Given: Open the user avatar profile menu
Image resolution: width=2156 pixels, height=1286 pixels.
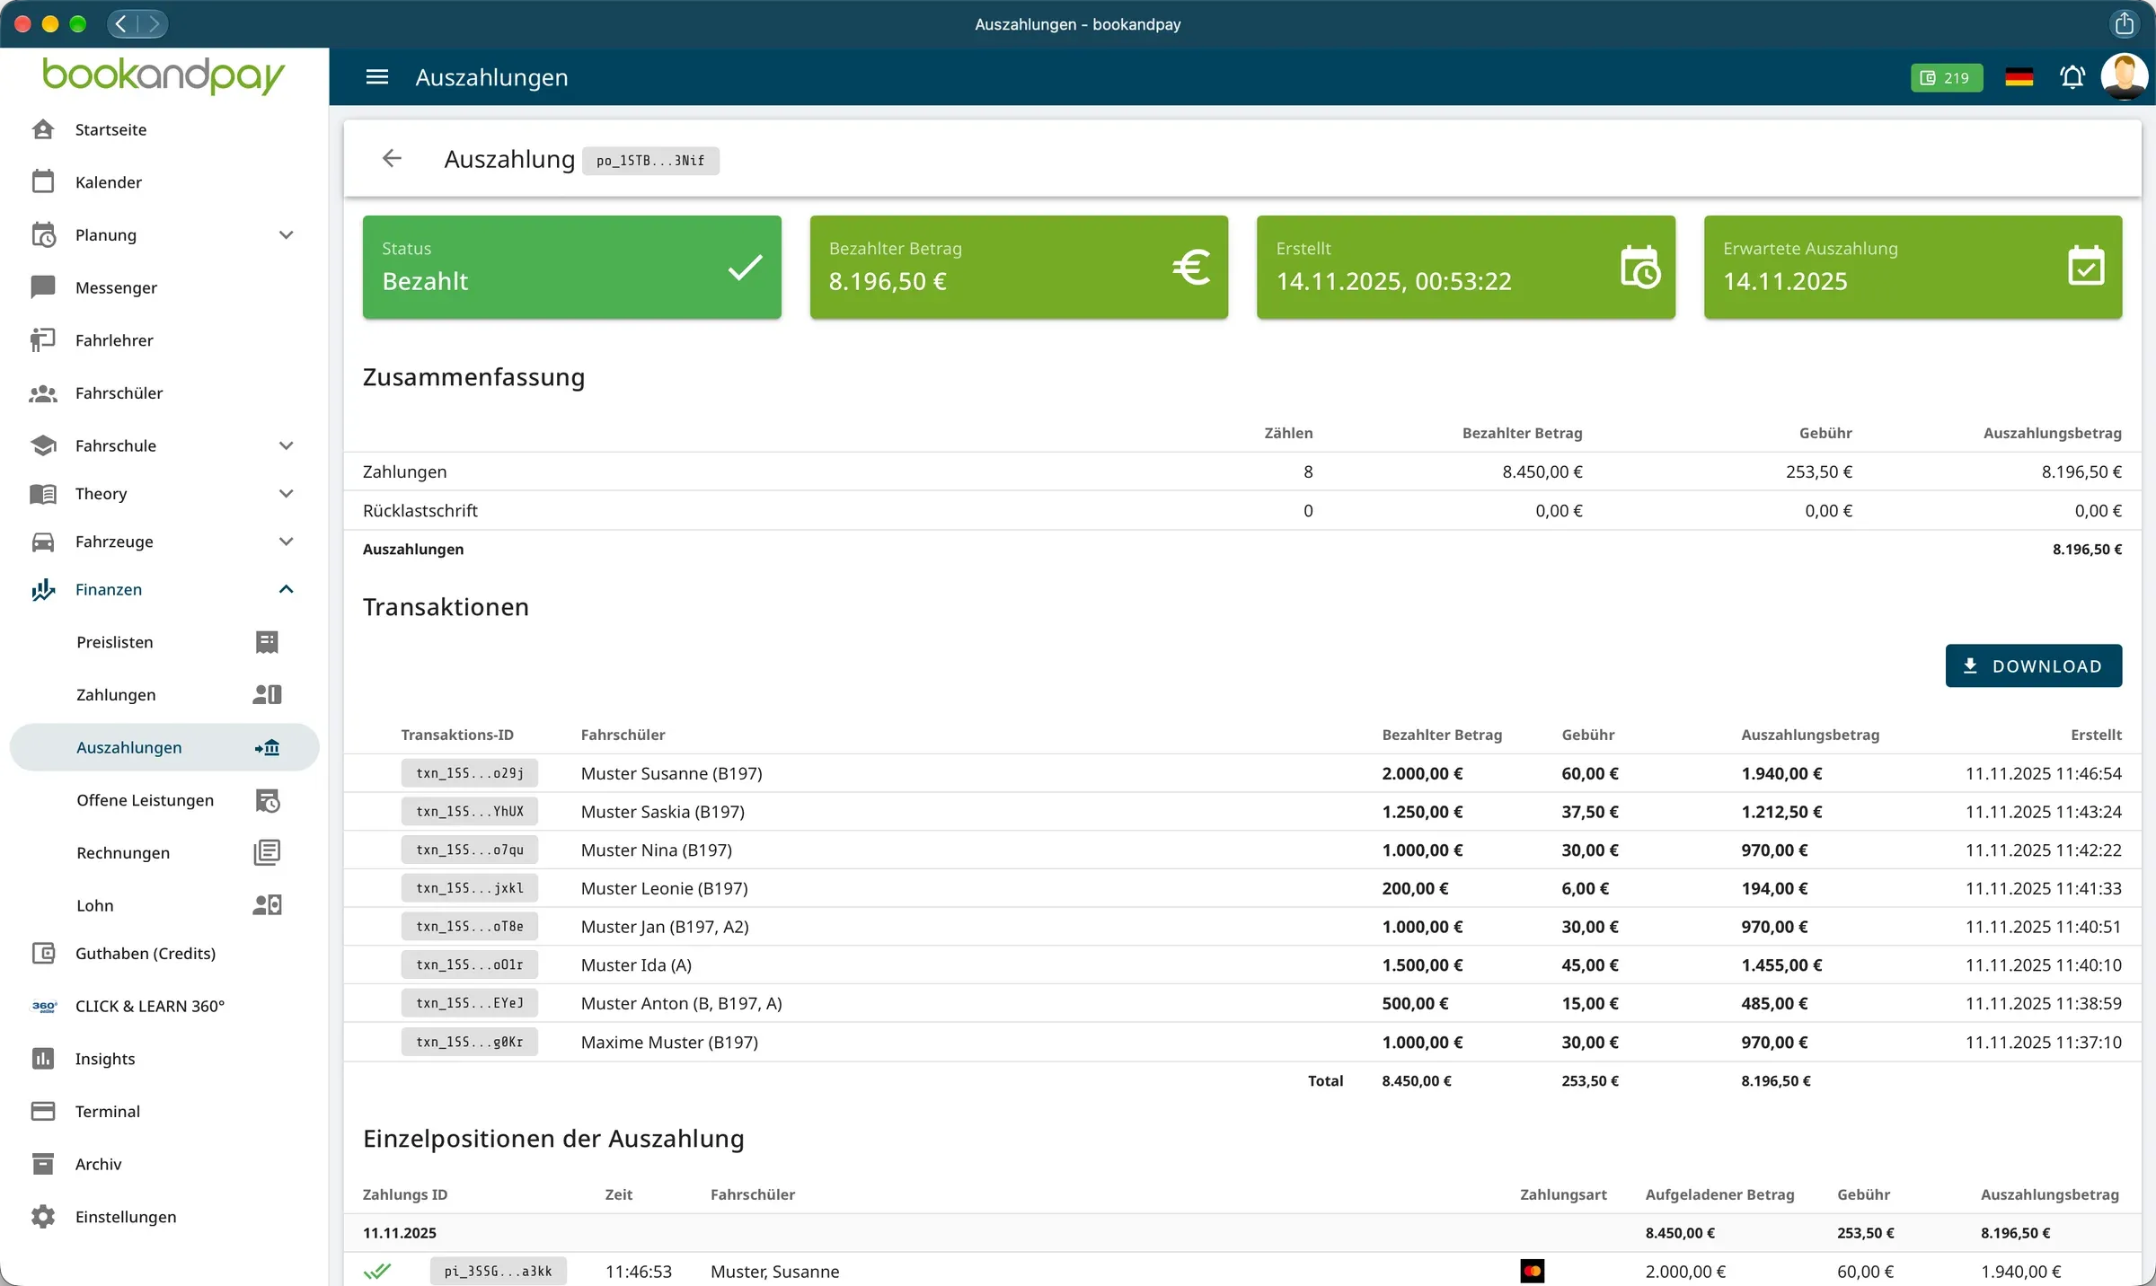Looking at the screenshot, I should pyautogui.click(x=2124, y=76).
